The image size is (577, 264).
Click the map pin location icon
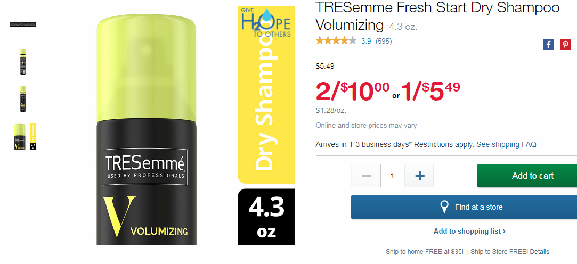click(444, 207)
